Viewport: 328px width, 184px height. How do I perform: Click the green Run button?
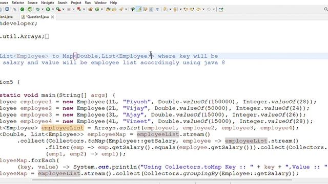48,9
